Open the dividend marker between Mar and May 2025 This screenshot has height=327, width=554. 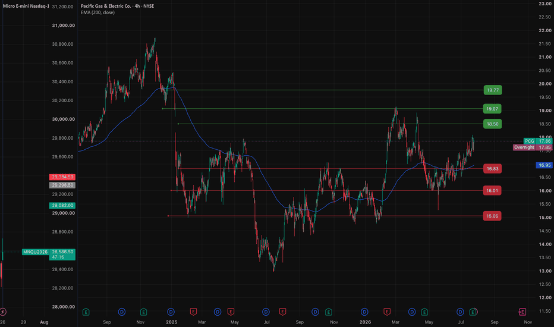coord(218,312)
